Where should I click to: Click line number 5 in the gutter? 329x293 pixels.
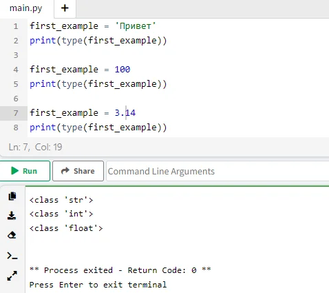click(x=16, y=84)
